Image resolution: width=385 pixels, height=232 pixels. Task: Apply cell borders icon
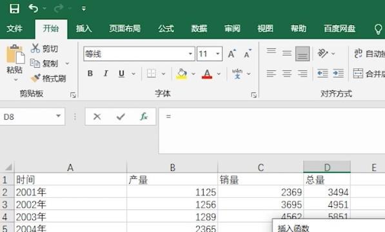click(x=152, y=73)
